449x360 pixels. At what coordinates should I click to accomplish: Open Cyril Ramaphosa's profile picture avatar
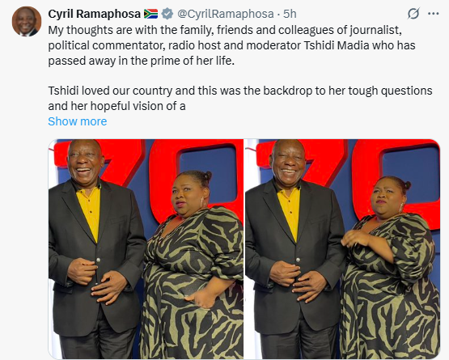27,22
